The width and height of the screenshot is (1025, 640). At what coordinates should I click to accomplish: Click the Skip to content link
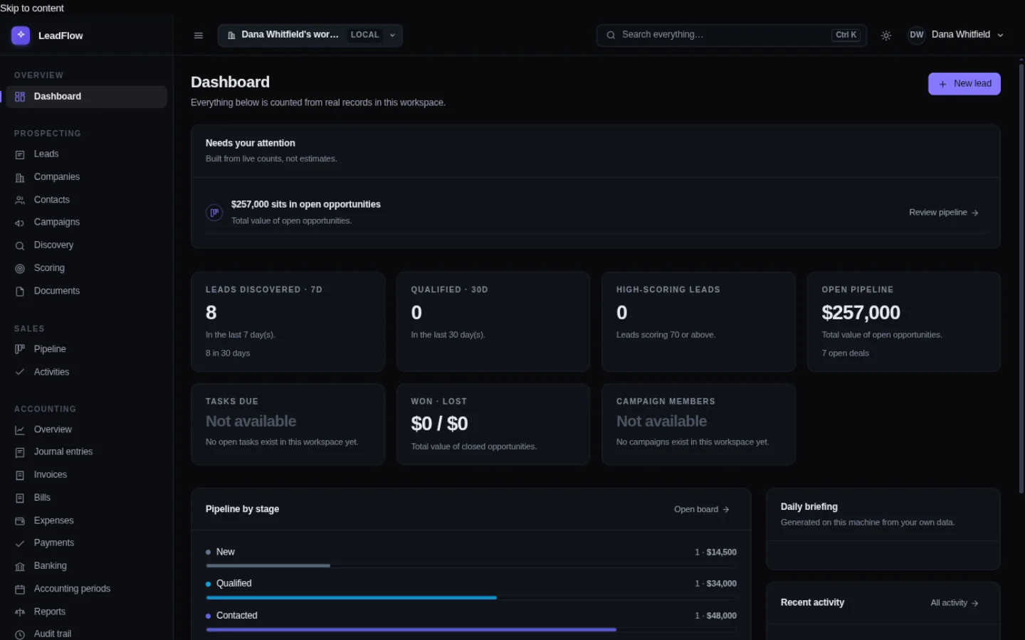pyautogui.click(x=32, y=8)
